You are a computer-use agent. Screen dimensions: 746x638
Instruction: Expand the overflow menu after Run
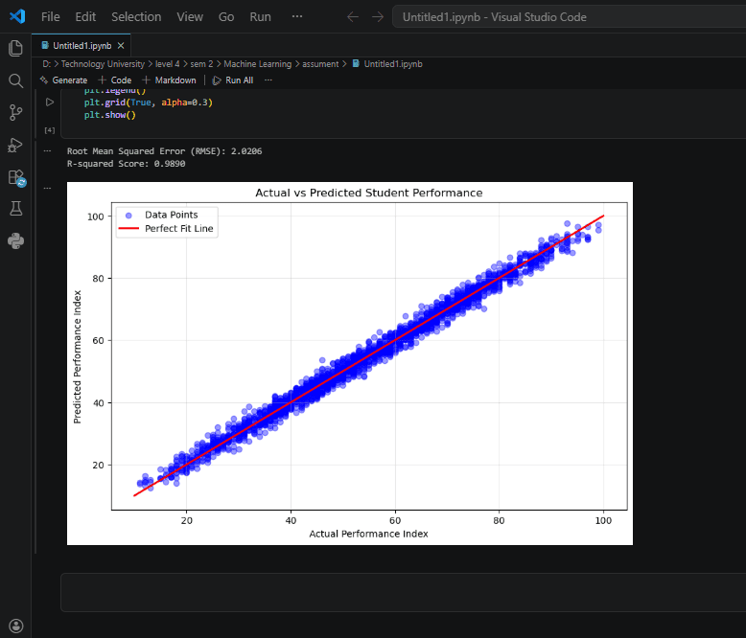pos(297,16)
